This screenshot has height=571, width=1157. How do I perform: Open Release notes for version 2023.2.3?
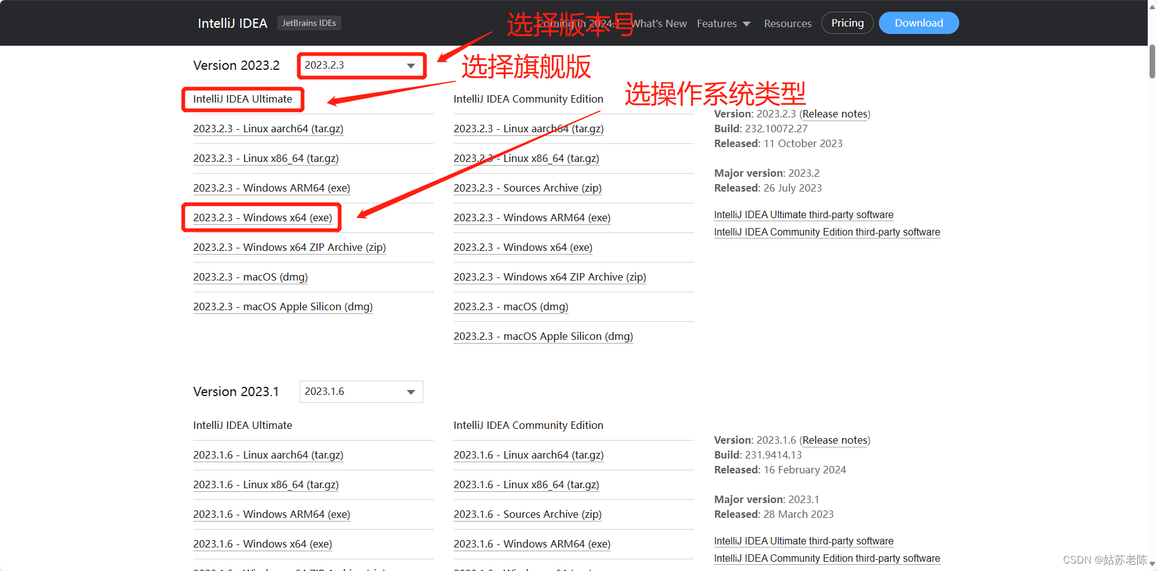coord(835,114)
